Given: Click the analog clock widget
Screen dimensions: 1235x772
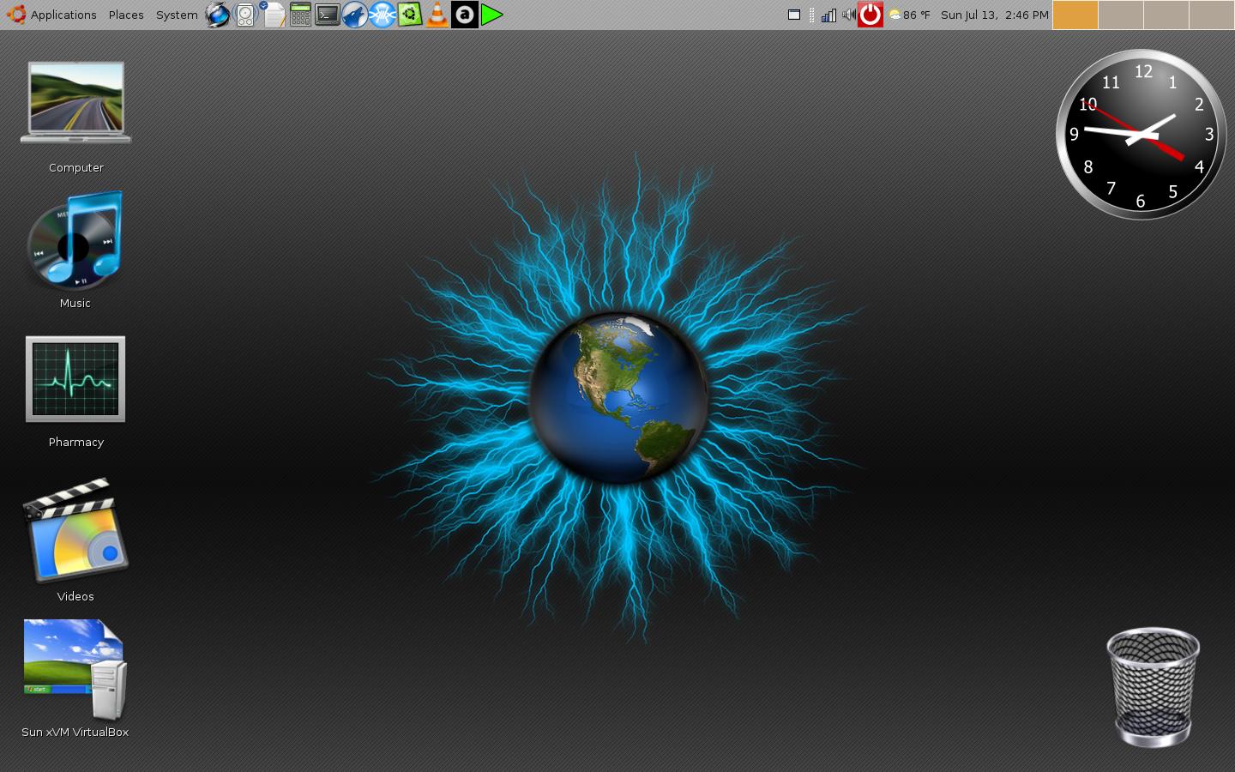Looking at the screenshot, I should click(1142, 135).
